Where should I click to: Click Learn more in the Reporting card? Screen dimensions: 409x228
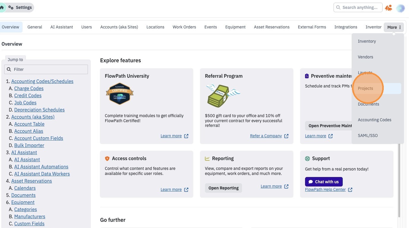click(271, 186)
